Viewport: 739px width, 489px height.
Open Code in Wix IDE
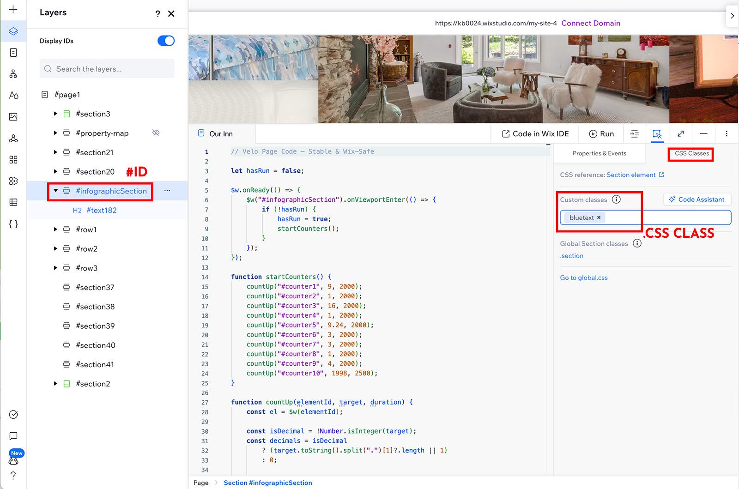[x=535, y=133]
